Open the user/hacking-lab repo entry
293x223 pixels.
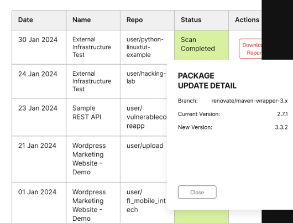coord(146,77)
